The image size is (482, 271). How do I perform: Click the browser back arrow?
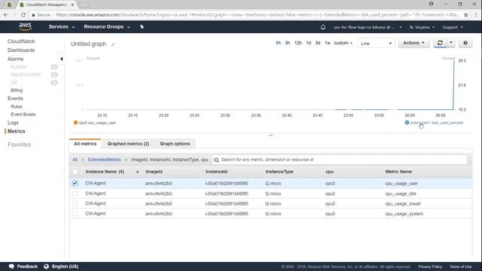coord(6,15)
